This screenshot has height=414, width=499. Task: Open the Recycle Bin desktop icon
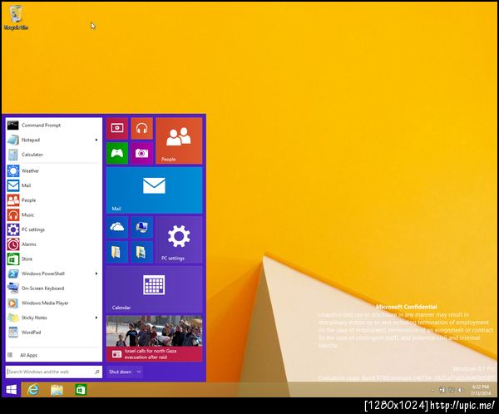(x=16, y=18)
